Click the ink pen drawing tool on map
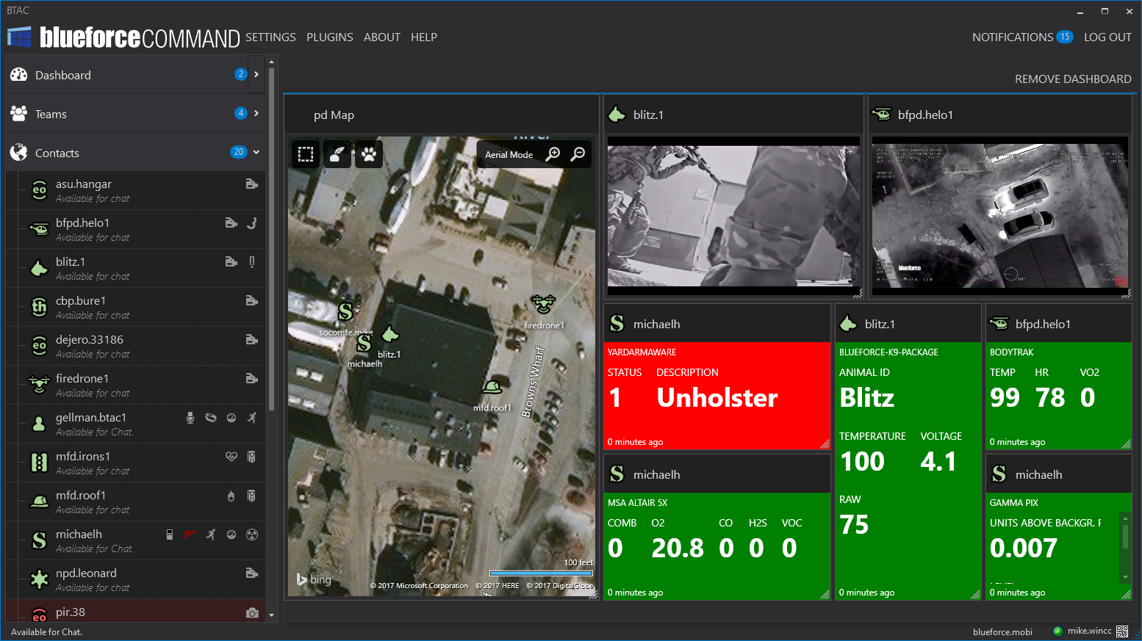 337,154
